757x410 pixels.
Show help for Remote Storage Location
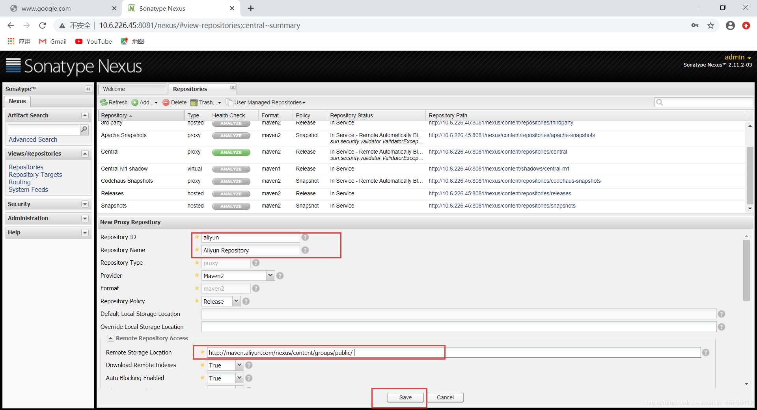click(x=706, y=352)
